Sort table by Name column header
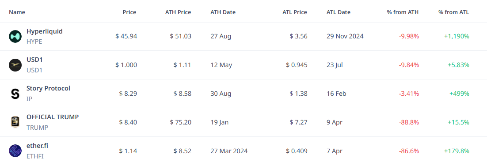The height and width of the screenshot is (162, 487). [x=17, y=12]
